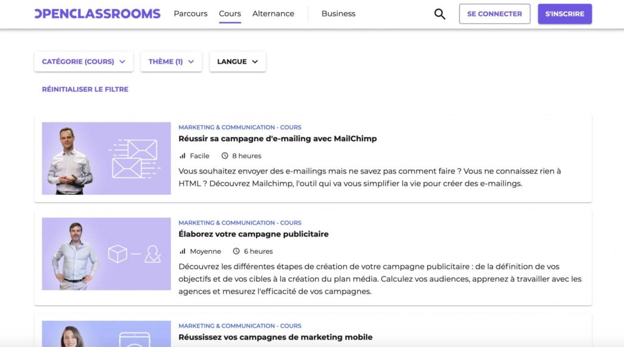Click the difficulty bars icon beside Moyenne
624x347 pixels.
[182, 251]
